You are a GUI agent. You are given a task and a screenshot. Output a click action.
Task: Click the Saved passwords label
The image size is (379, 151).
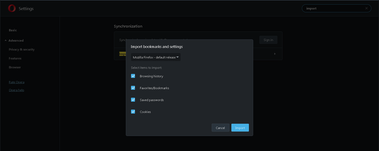pyautogui.click(x=152, y=100)
